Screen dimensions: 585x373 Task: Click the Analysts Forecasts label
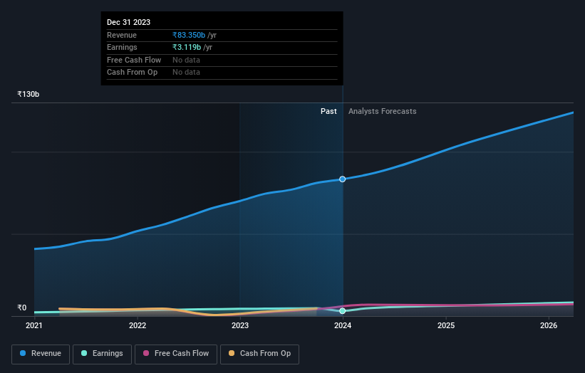383,111
